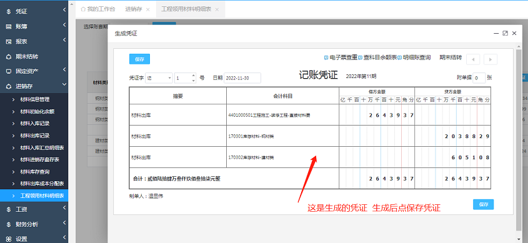Switch to 我的工作台 tab

98,9
